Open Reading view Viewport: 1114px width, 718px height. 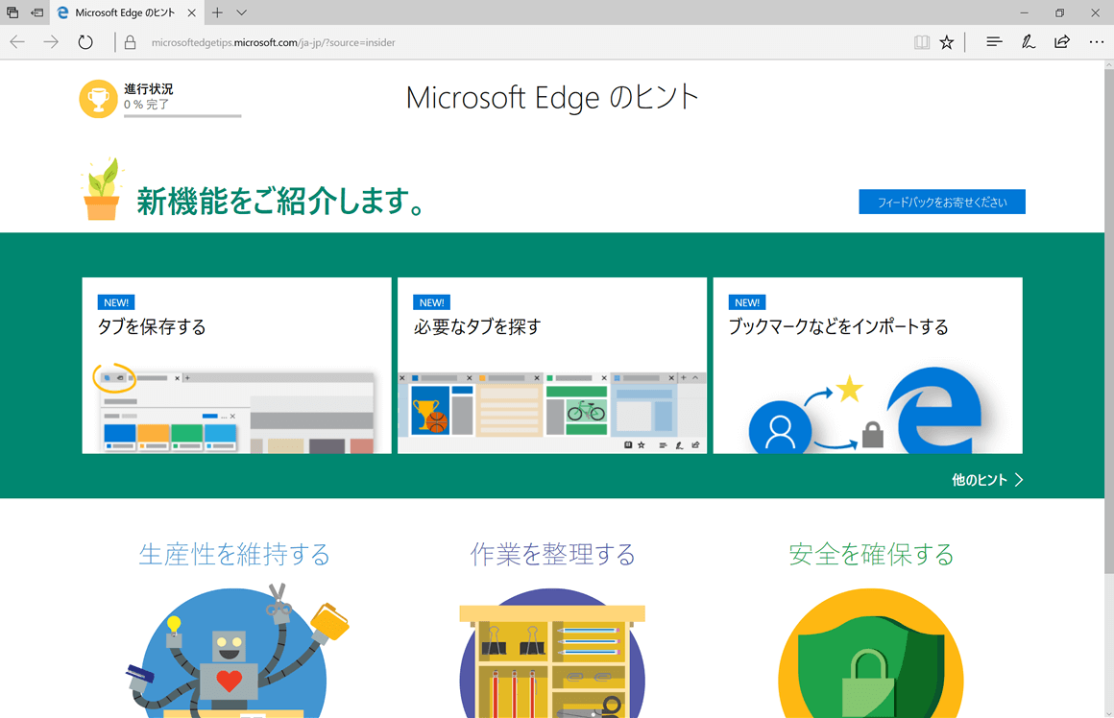(922, 41)
